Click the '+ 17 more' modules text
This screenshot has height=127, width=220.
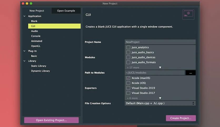click(133, 67)
